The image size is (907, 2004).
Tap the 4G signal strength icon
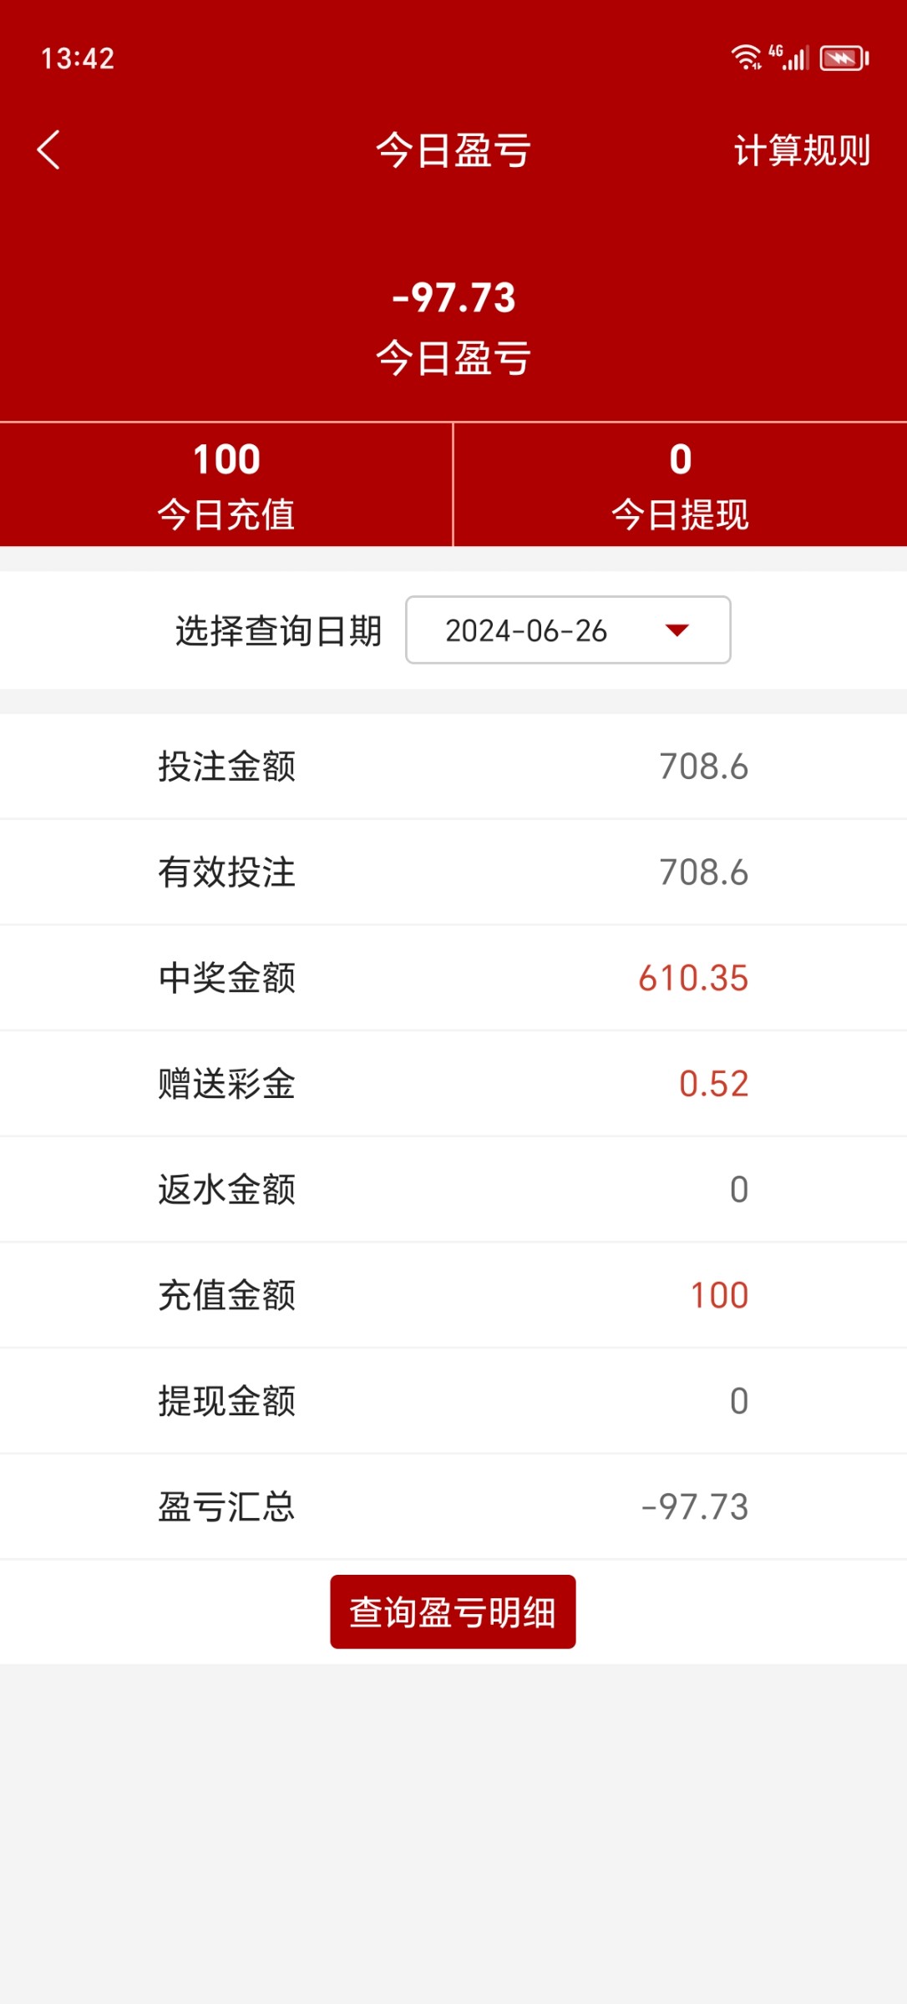pos(788,58)
